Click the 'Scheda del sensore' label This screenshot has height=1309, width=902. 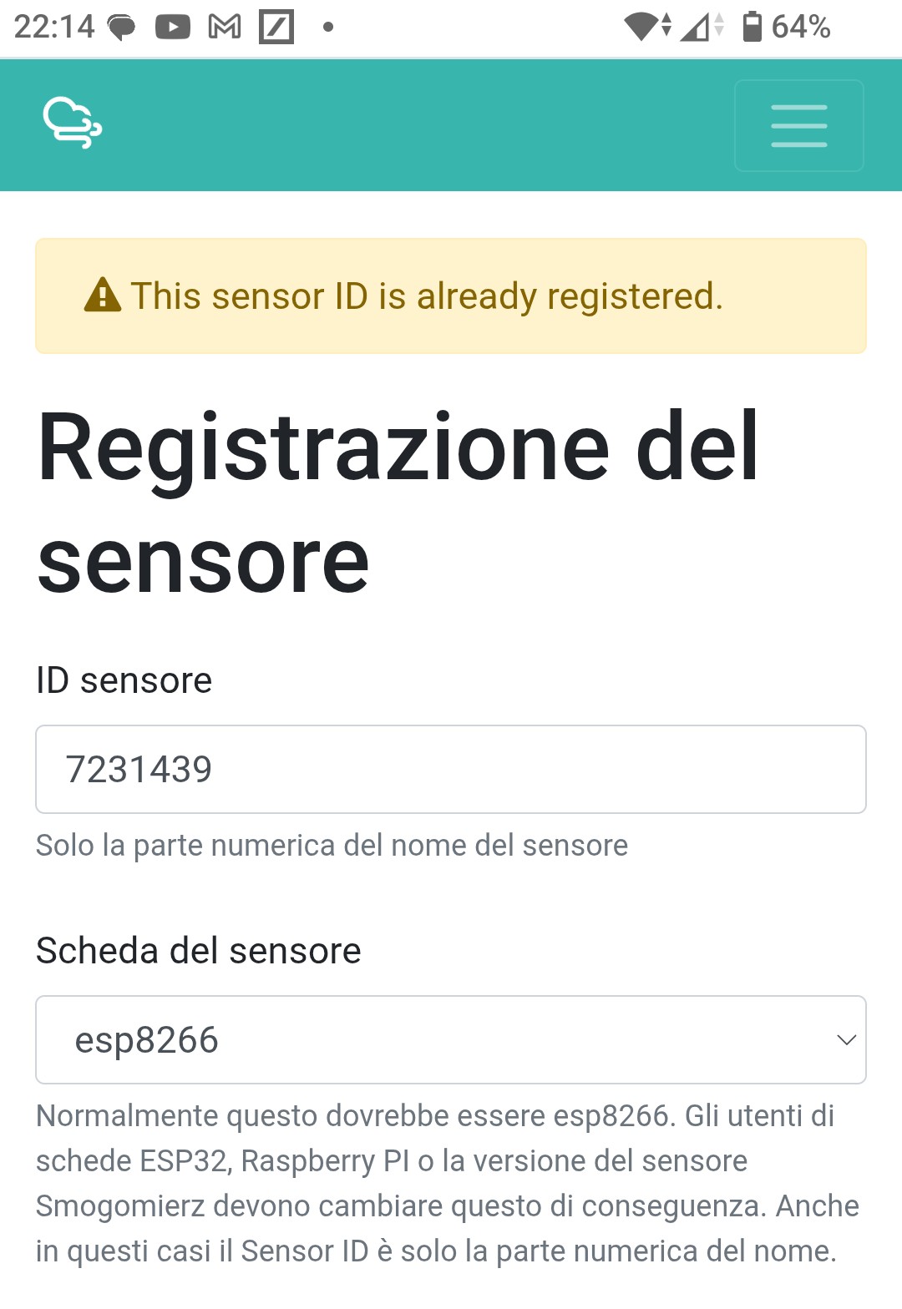pyautogui.click(x=199, y=951)
